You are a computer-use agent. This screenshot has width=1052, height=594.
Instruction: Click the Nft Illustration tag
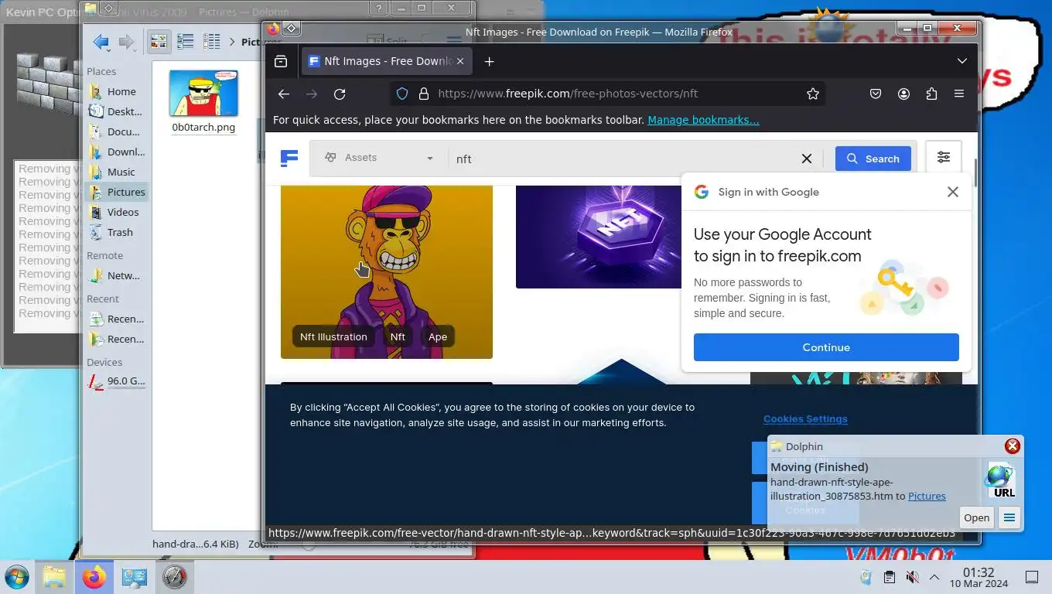[333, 336]
